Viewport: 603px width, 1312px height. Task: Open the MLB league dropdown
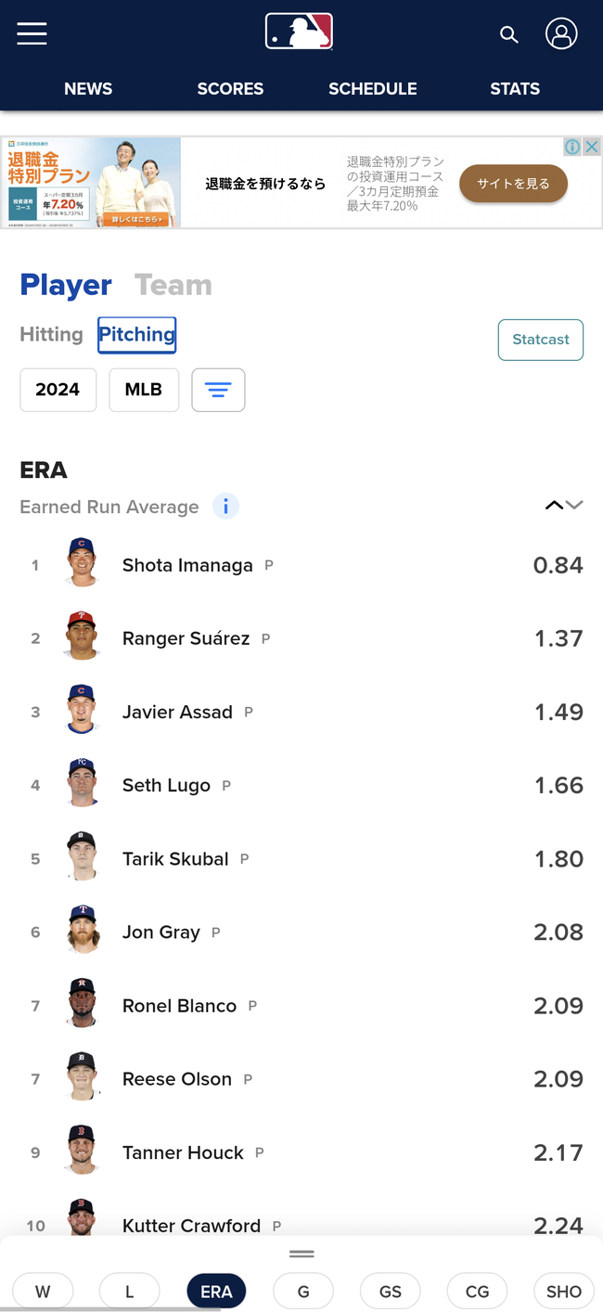point(144,390)
